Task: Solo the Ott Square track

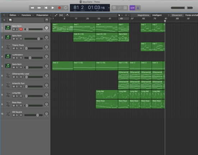Action: (17, 115)
